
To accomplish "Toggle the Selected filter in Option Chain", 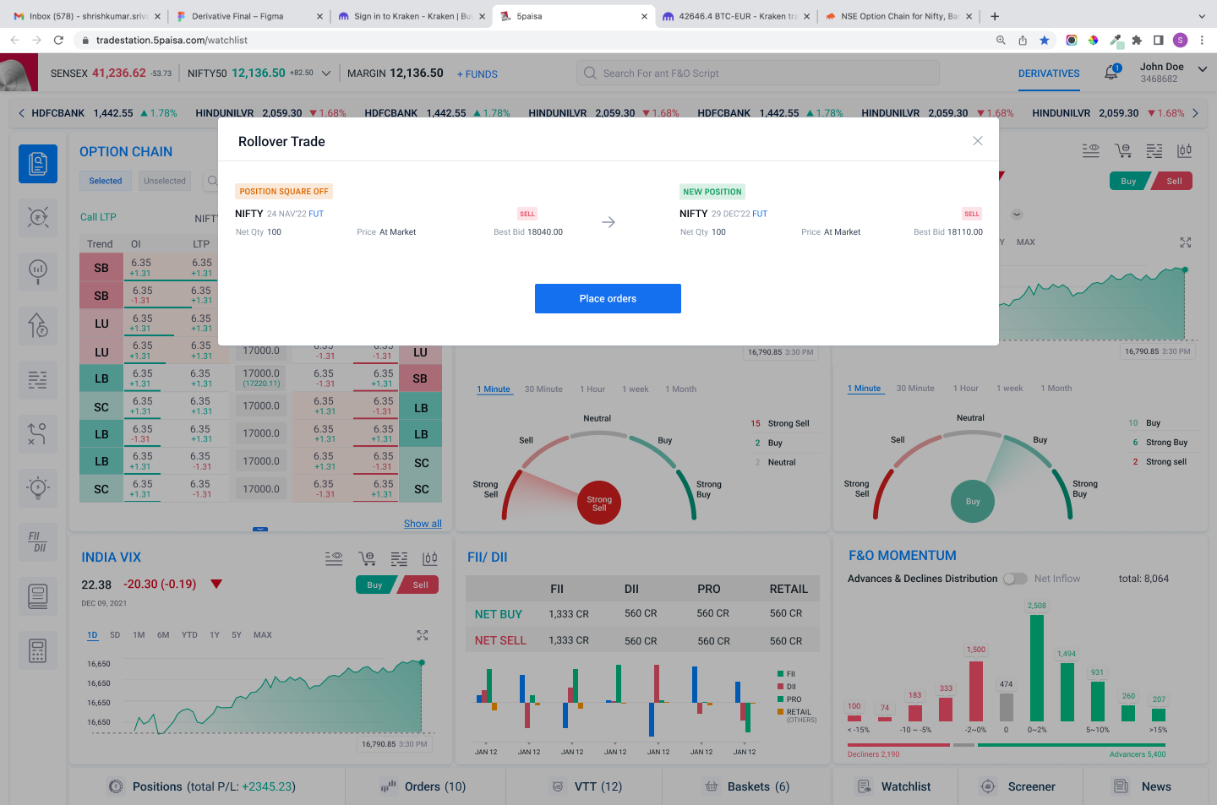I will (x=106, y=181).
